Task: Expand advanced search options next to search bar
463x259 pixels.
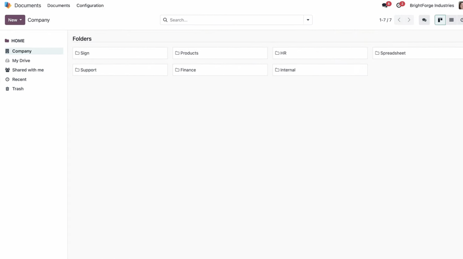Action: (x=308, y=20)
